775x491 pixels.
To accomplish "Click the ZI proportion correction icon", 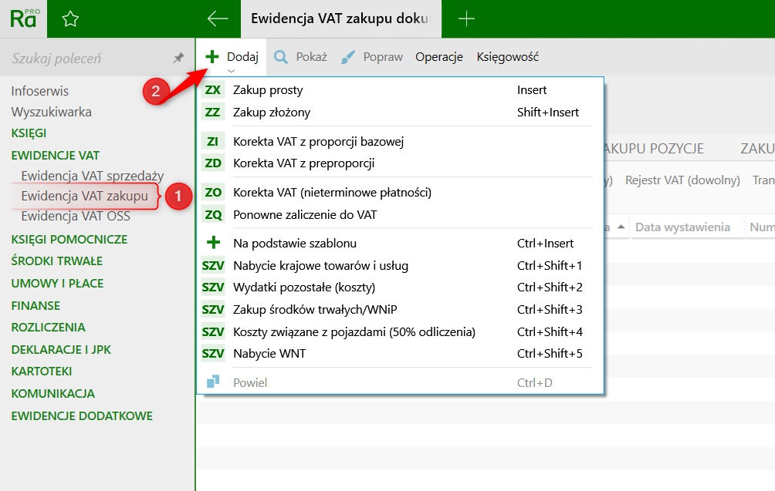I will coord(213,142).
